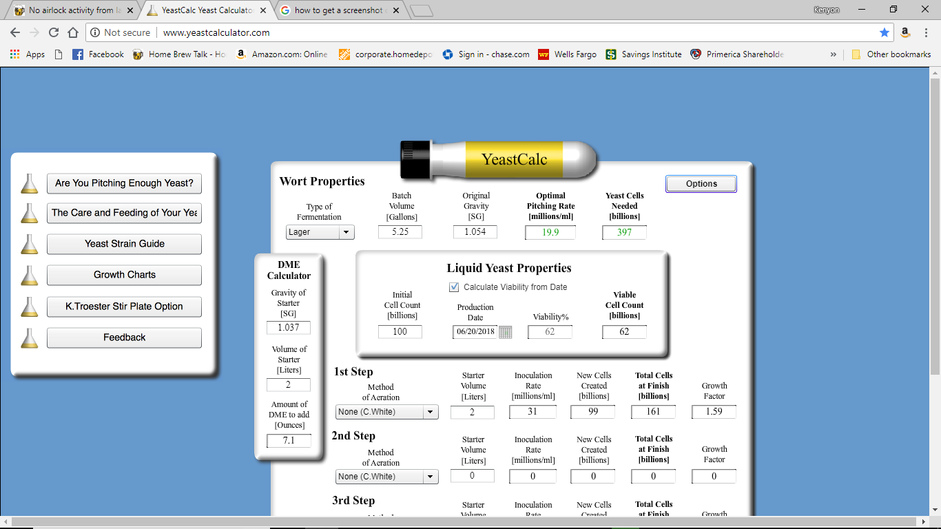Click the Original Gravity field showing 1.054
941x529 pixels.
pos(475,232)
